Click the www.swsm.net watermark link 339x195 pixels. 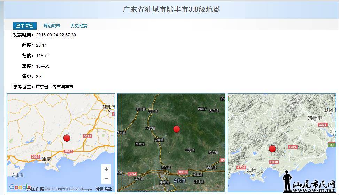[x=316, y=190]
